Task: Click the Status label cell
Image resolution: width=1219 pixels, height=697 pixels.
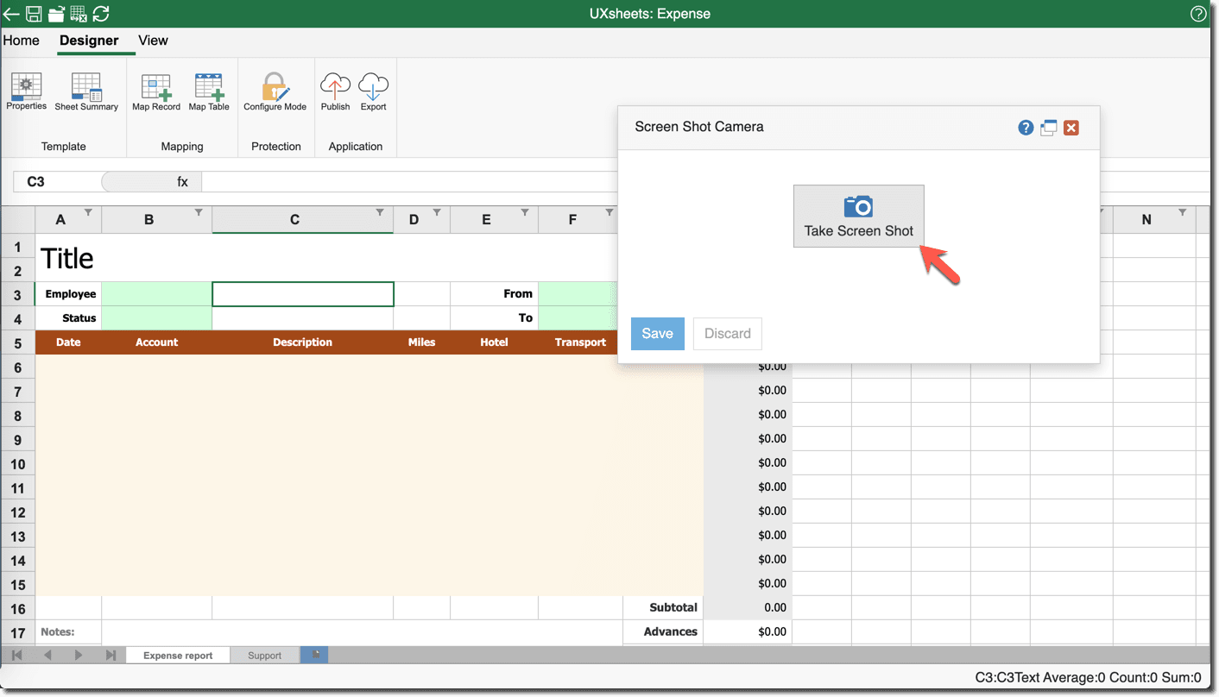Action: pos(68,318)
